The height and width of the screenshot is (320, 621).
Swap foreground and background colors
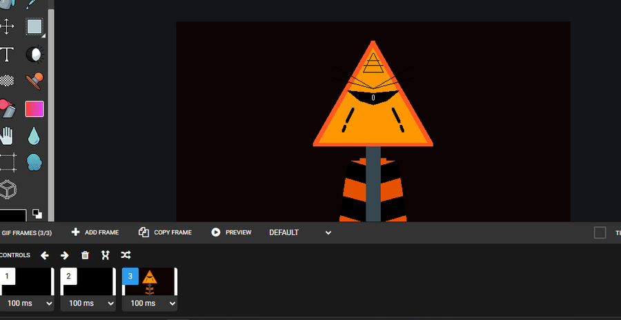(37, 214)
